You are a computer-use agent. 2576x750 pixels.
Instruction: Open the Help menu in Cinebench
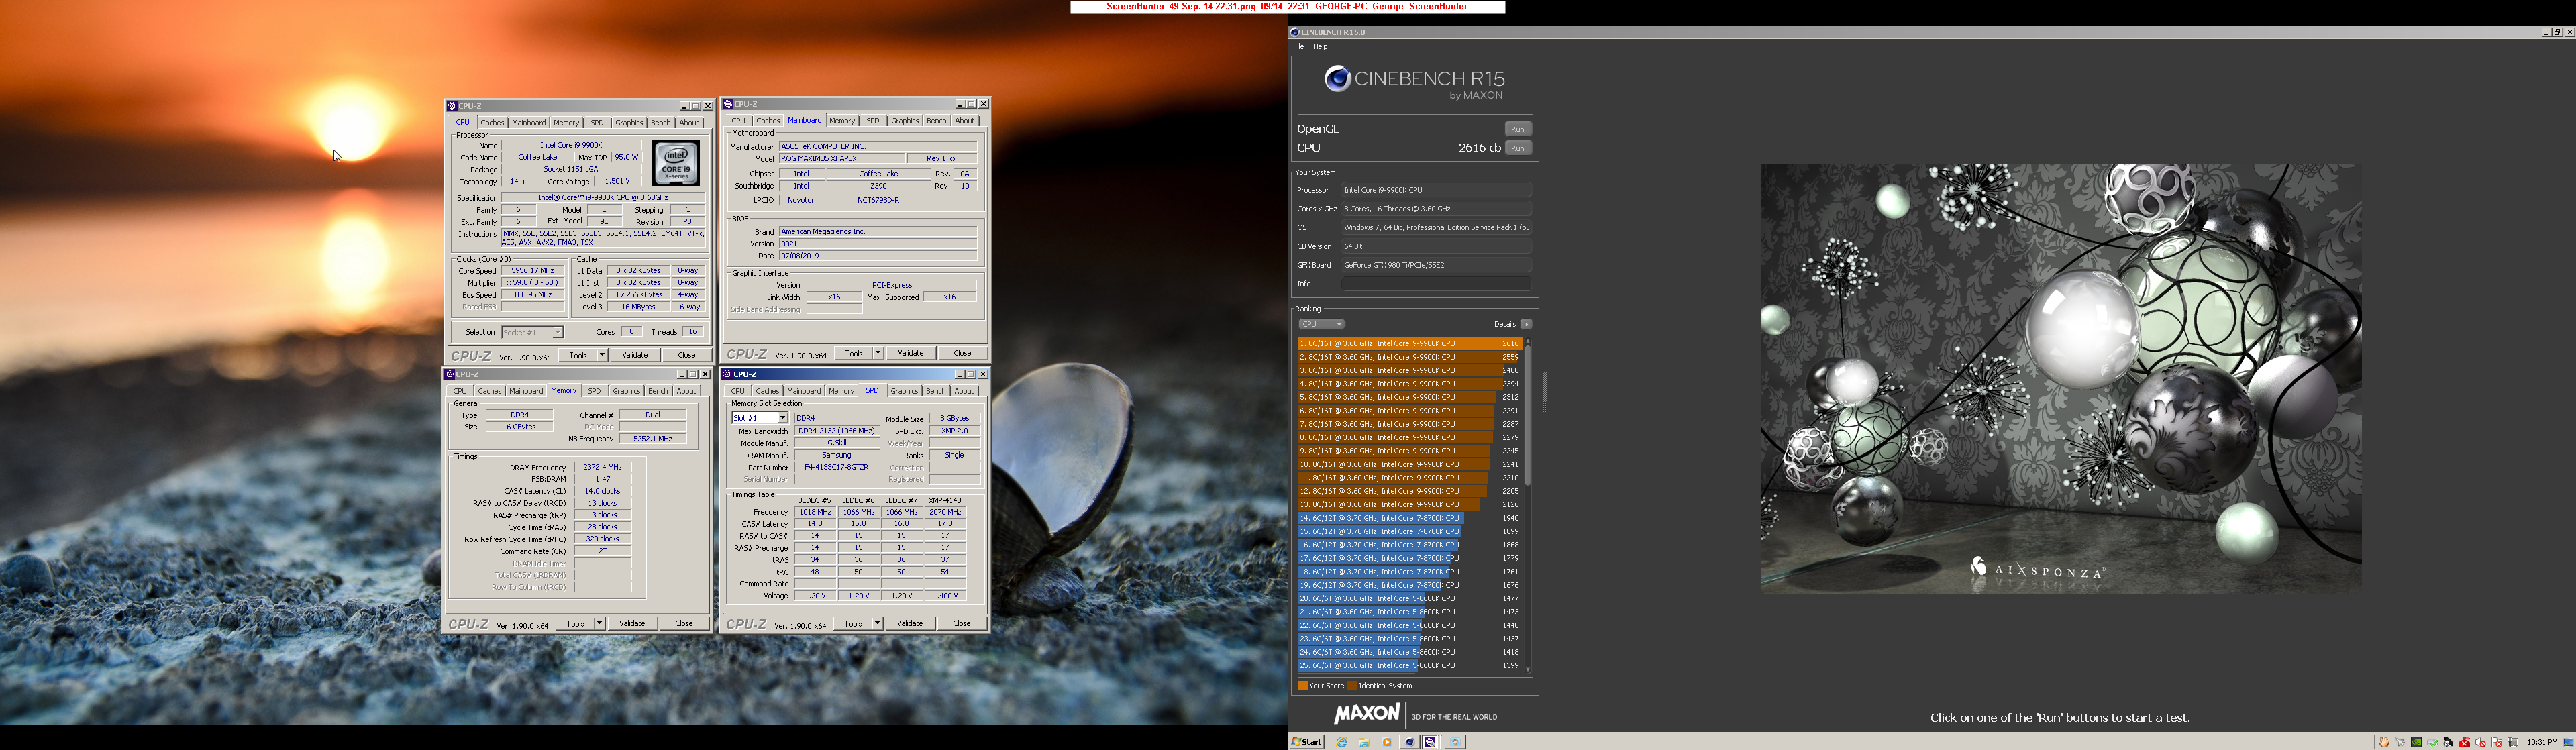(1320, 47)
